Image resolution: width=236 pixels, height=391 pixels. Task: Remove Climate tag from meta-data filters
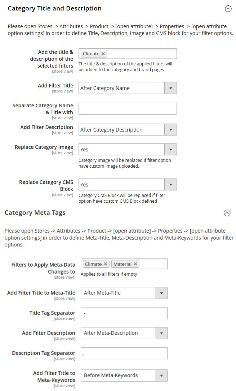coord(106,264)
